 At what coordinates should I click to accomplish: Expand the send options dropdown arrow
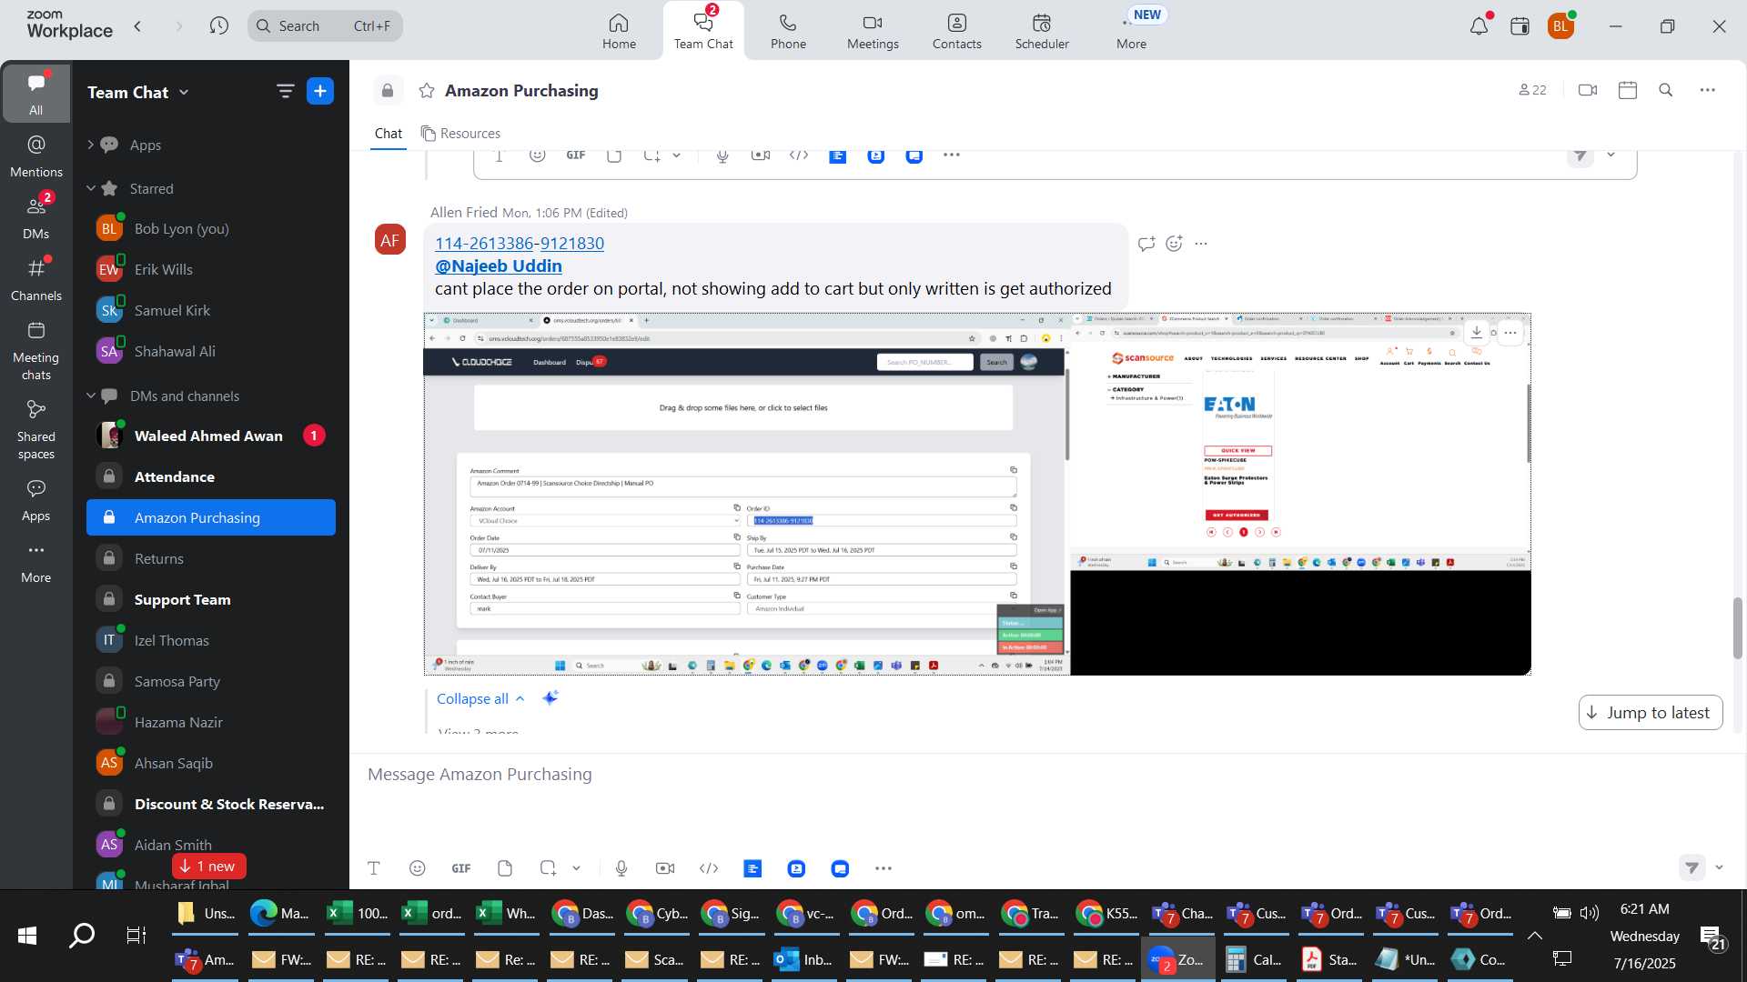pos(1719,867)
